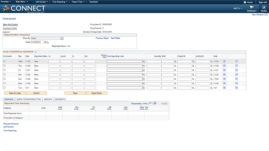Click the Home icon link
Viewport: 269px width, 151px height.
(248, 2)
